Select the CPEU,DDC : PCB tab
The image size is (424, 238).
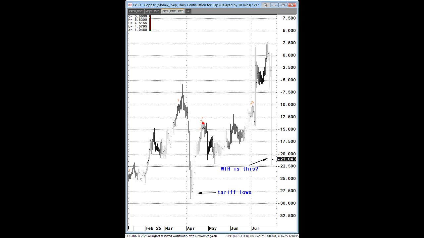click(173, 11)
